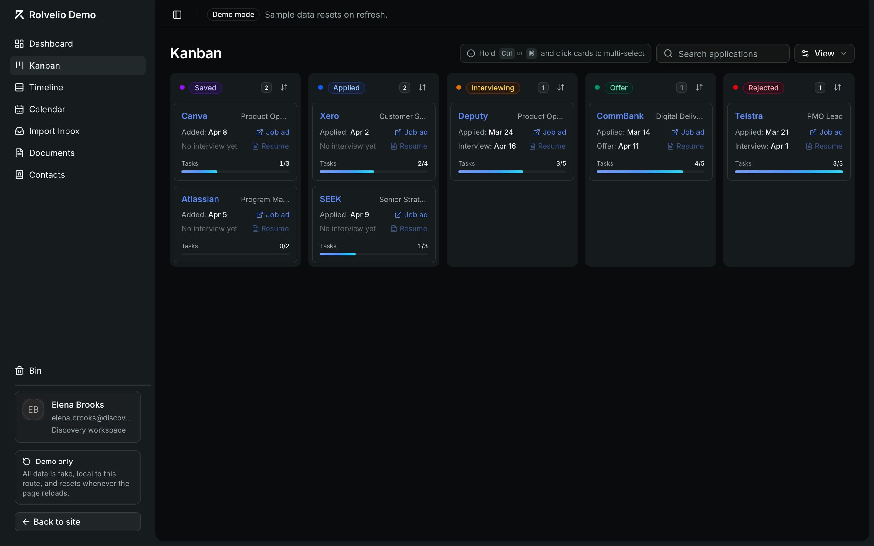
Task: Click the Saved status label
Action: pos(205,88)
